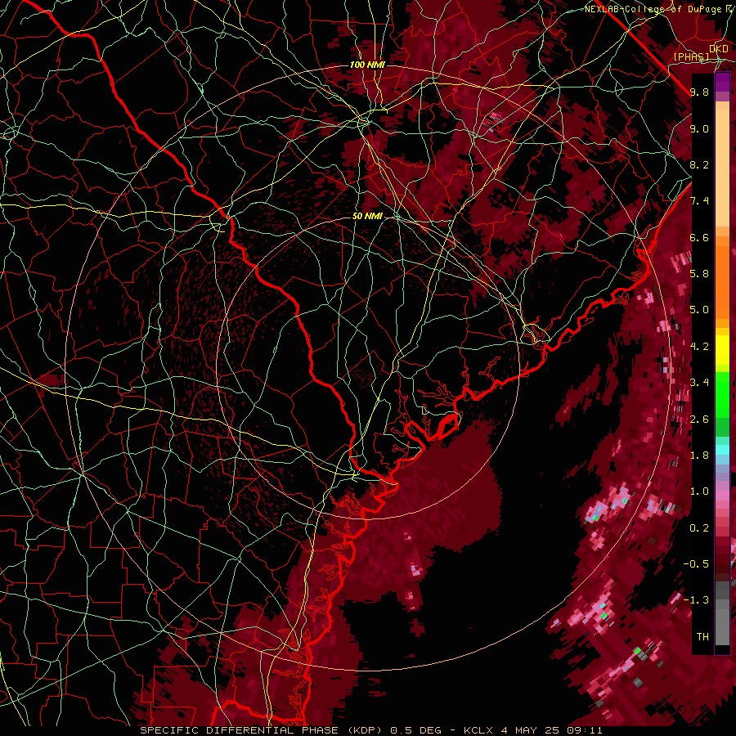
Task: Click the 3.4 scale label
Action: 699,383
